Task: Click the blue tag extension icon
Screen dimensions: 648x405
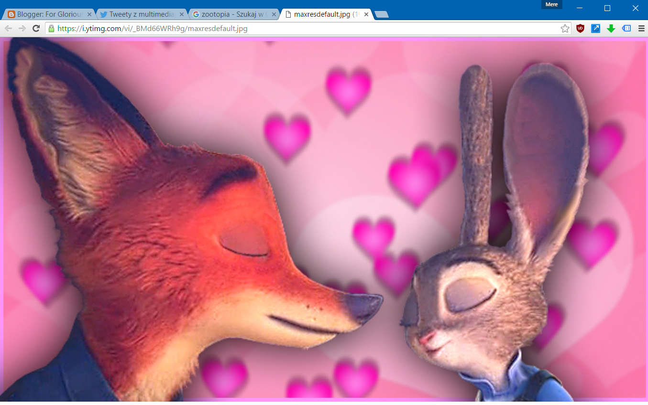Action: (x=626, y=29)
